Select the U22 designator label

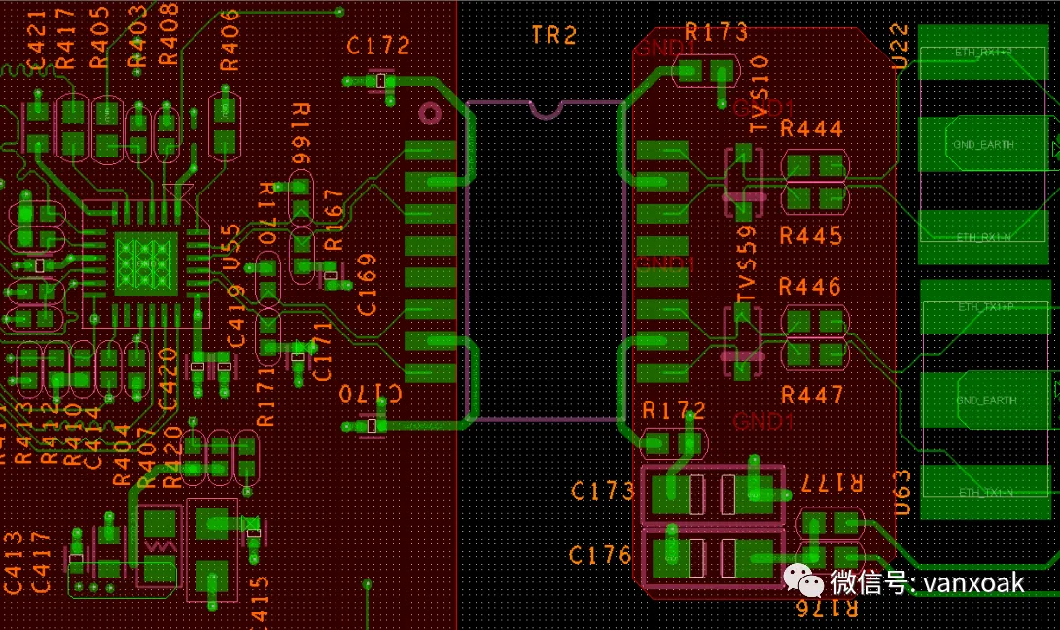click(900, 47)
